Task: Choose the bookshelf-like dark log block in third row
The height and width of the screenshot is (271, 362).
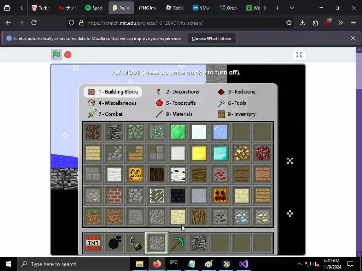Action: point(157,174)
